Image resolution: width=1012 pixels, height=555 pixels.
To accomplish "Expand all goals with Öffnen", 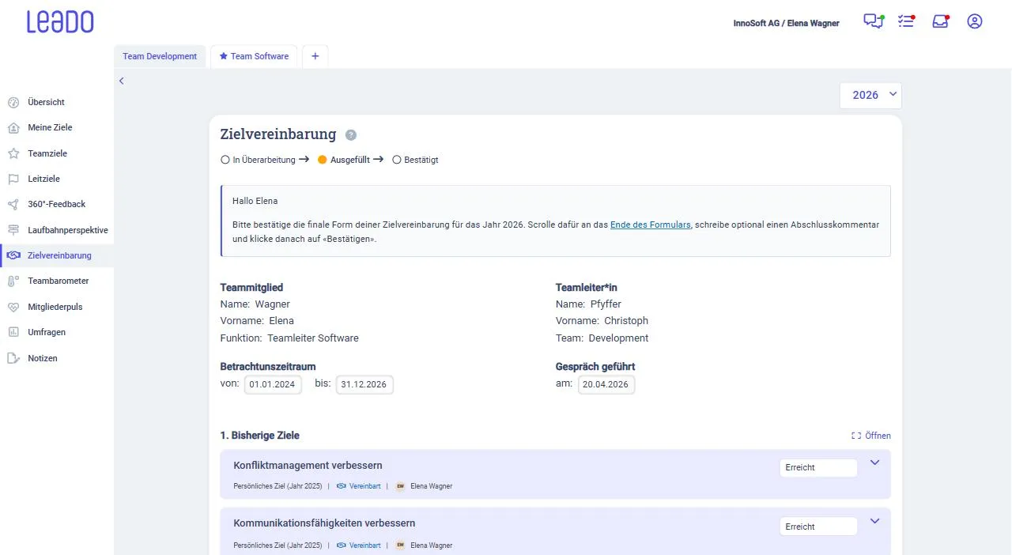I will (871, 436).
